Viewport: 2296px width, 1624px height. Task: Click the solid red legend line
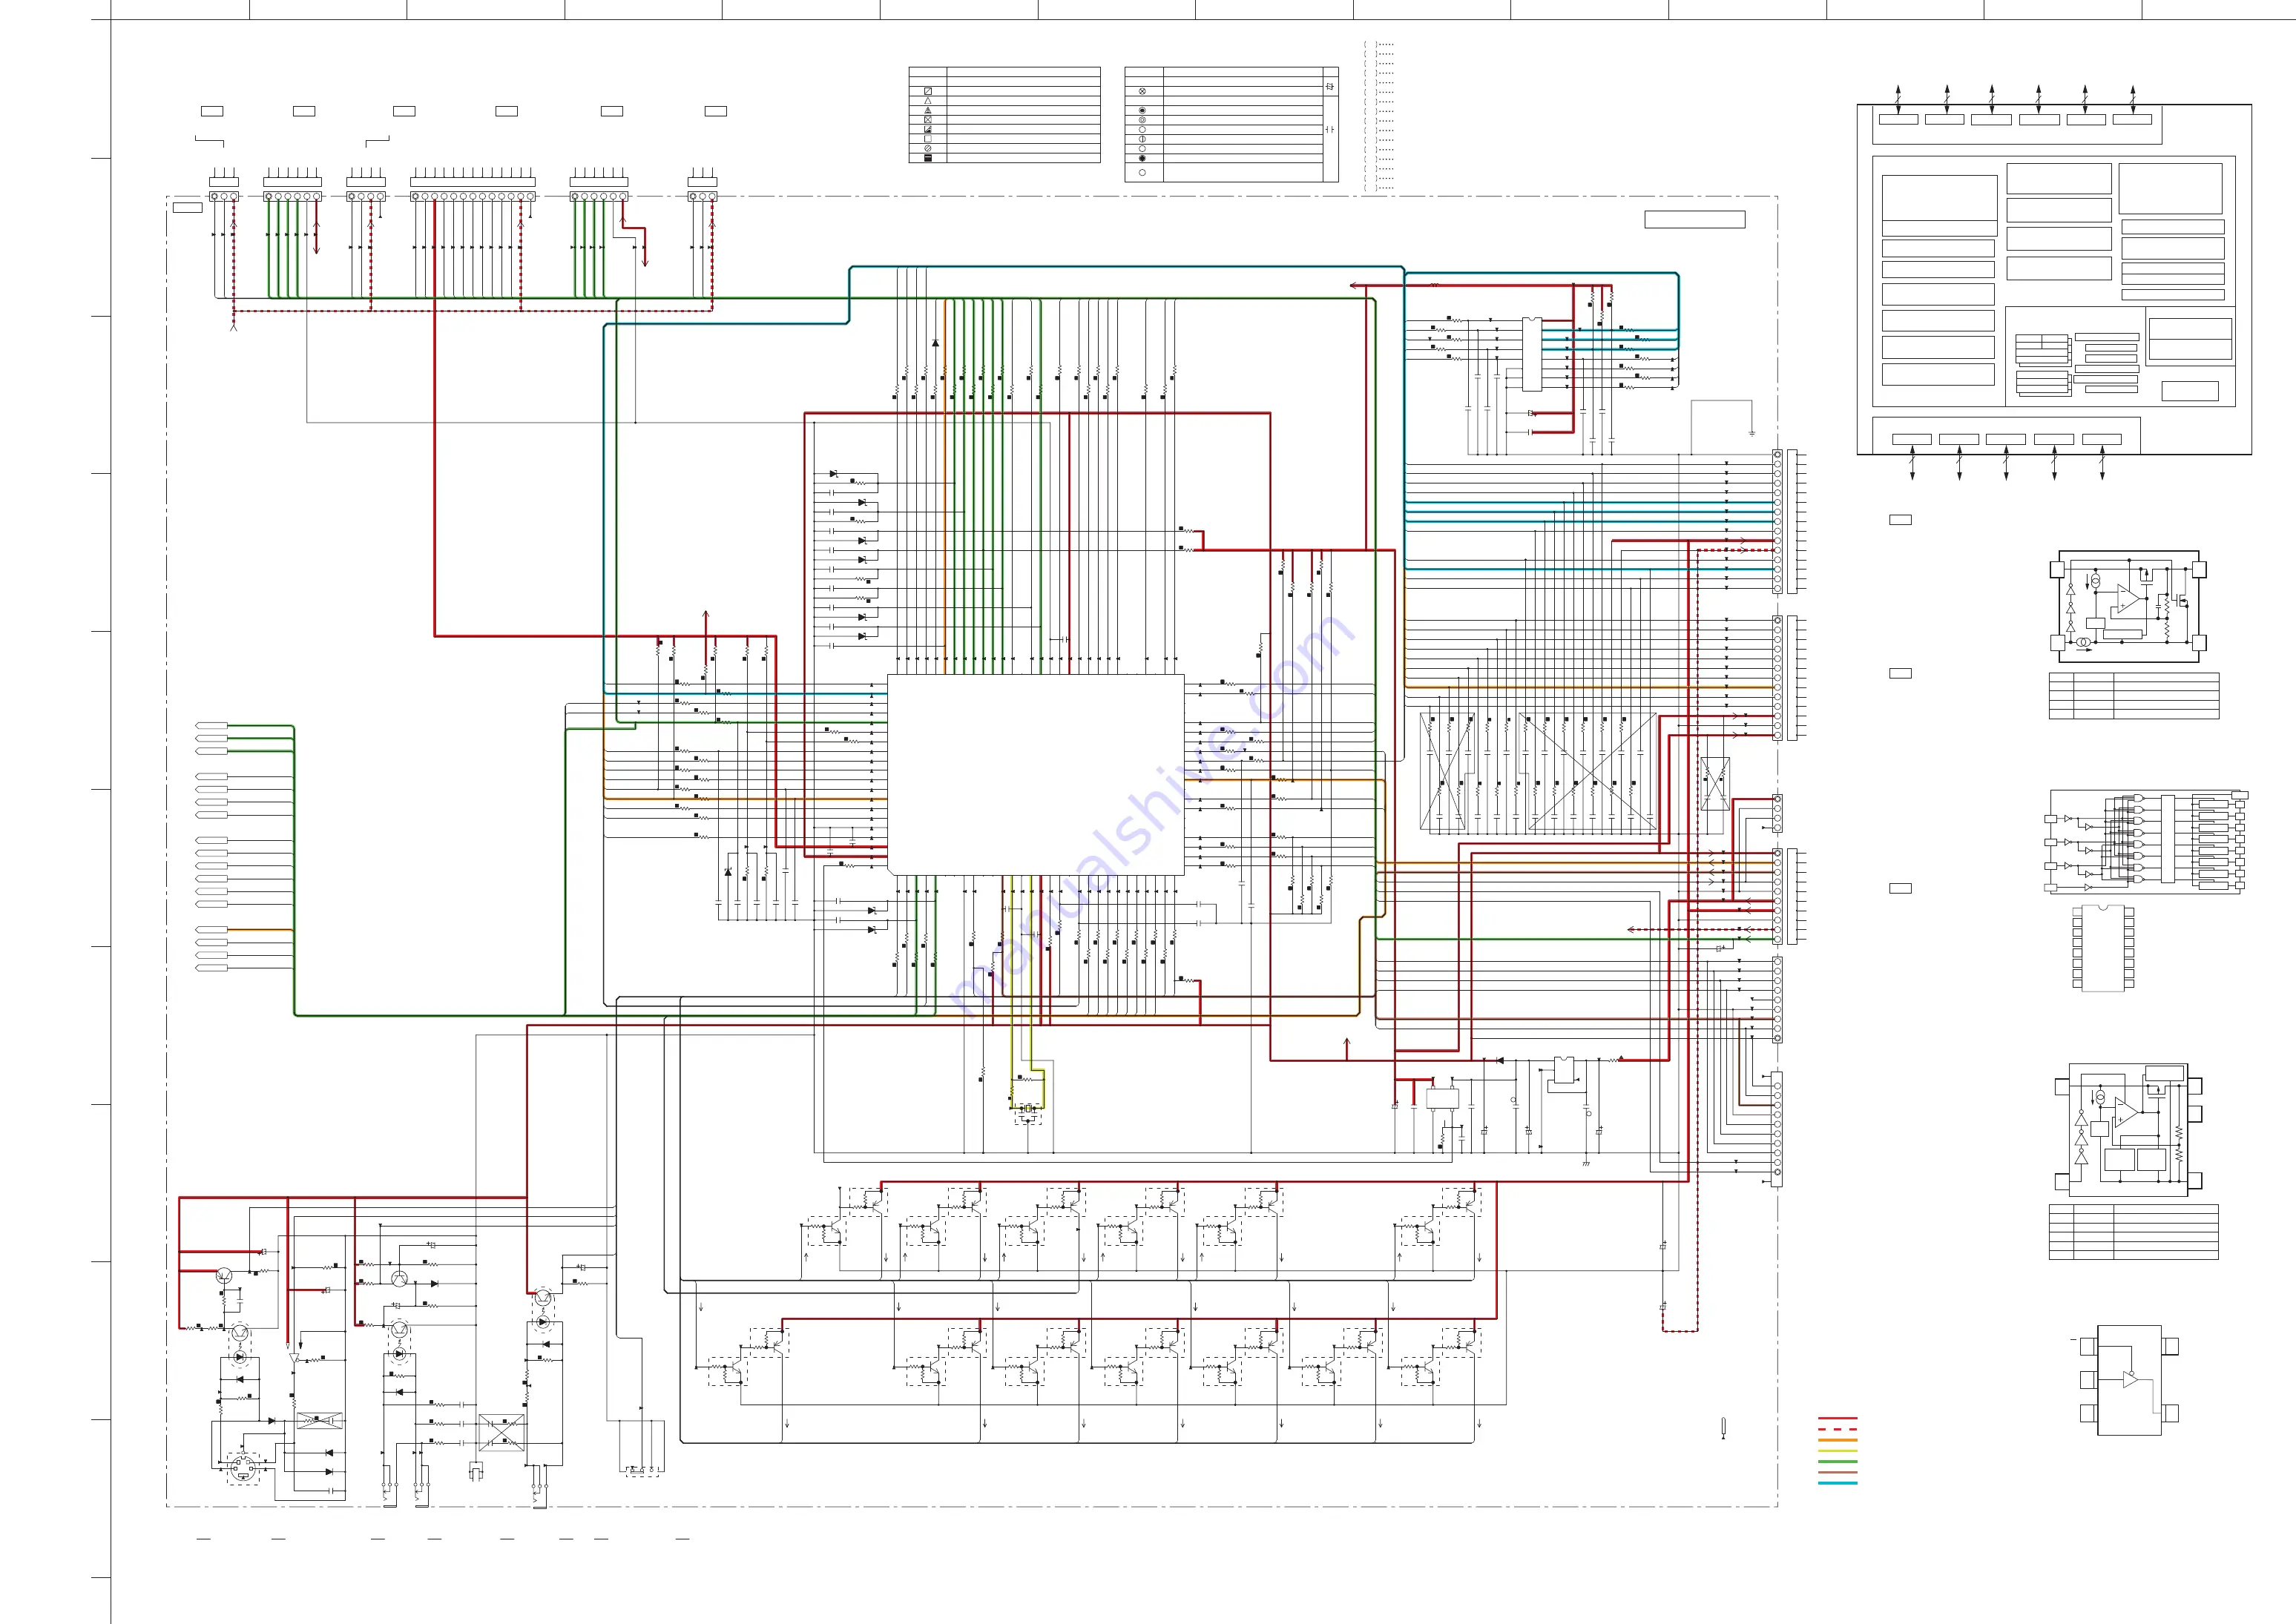pos(1838,1418)
